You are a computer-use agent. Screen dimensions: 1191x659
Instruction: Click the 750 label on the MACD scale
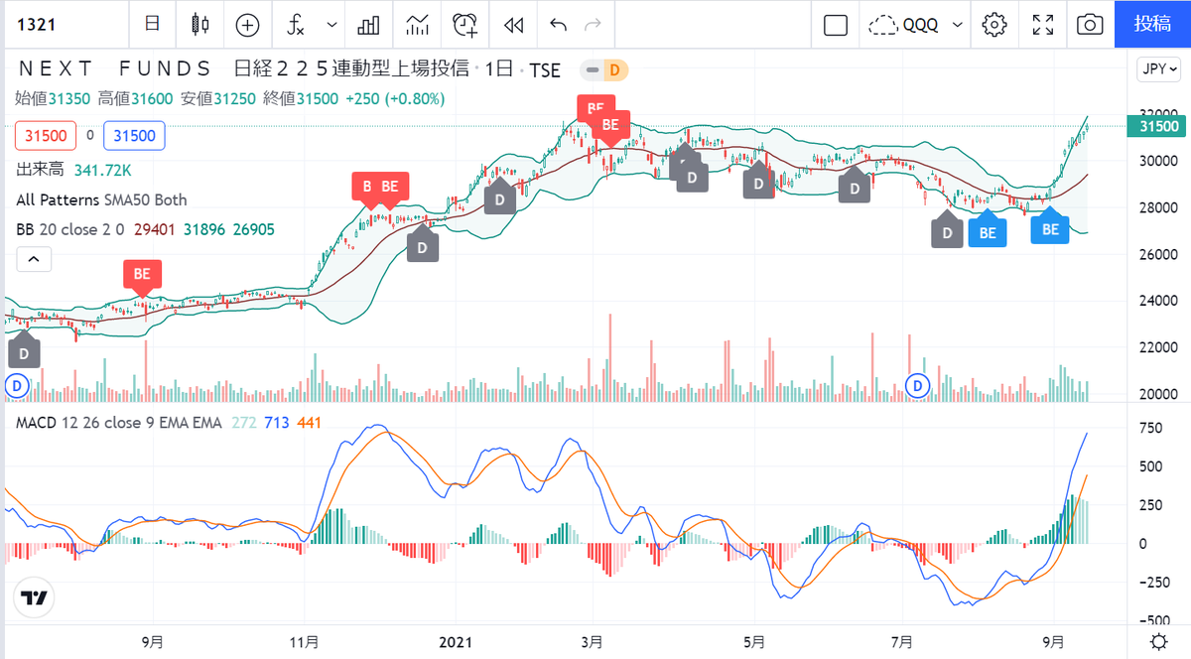1150,428
